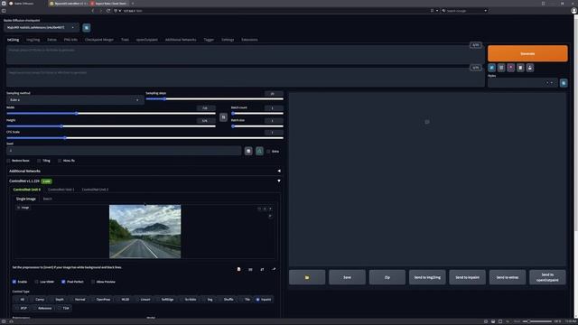This screenshot has height=325, width=578.
Task: Click Send to img2img button
Action: pos(427,277)
